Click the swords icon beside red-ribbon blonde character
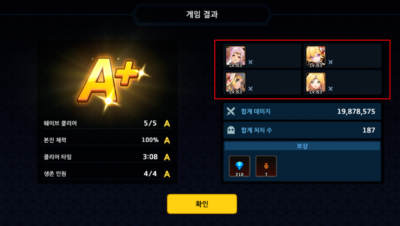 coord(331,62)
